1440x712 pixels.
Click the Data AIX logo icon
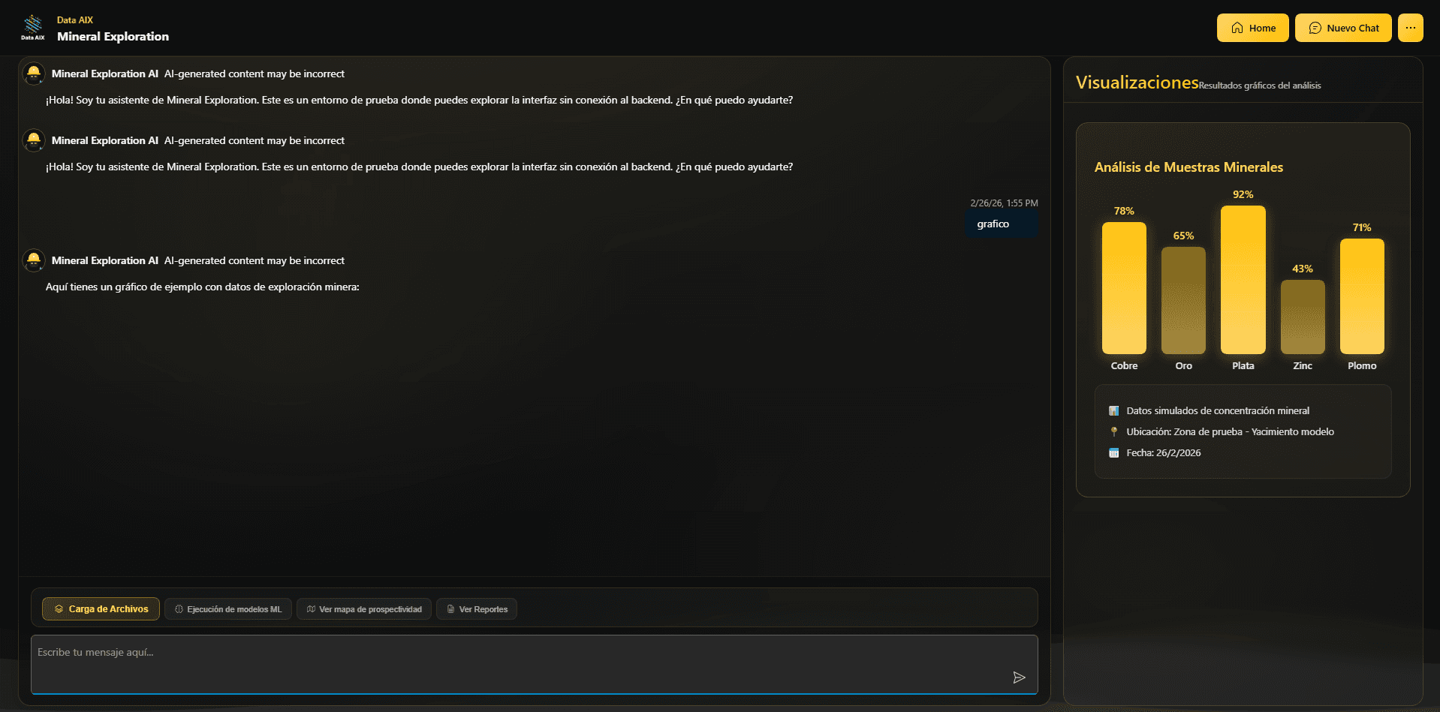click(33, 28)
